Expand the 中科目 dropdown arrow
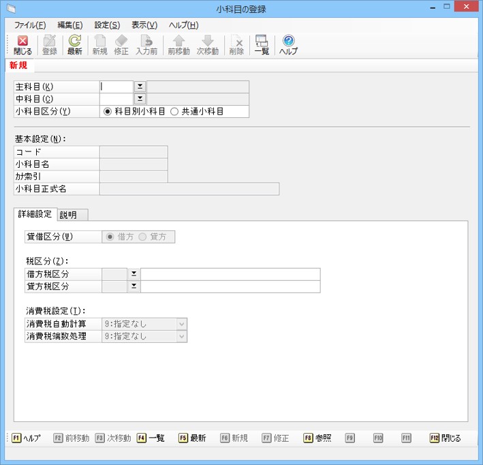 (x=140, y=99)
